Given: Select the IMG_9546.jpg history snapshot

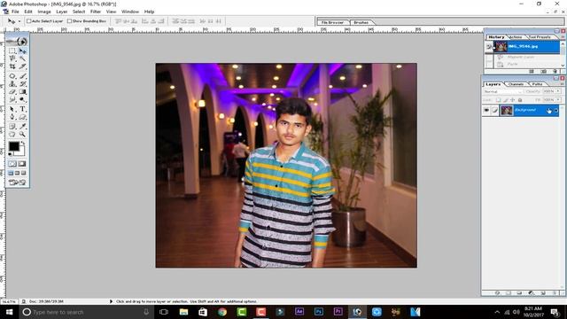Looking at the screenshot, I should click(x=526, y=46).
